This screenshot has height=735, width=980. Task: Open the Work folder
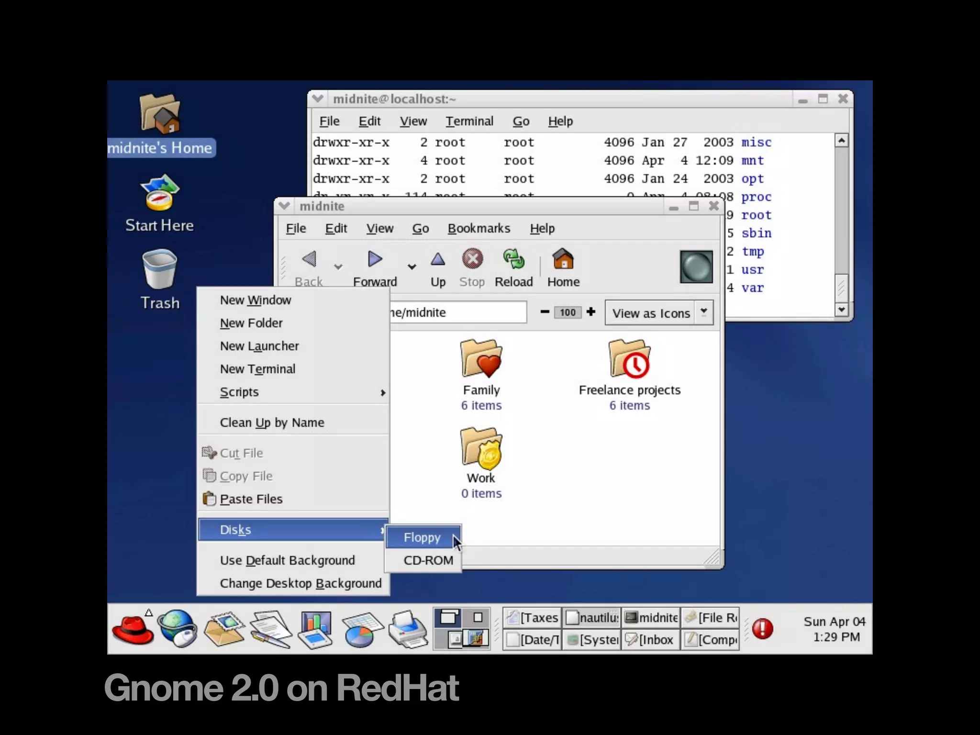[481, 463]
